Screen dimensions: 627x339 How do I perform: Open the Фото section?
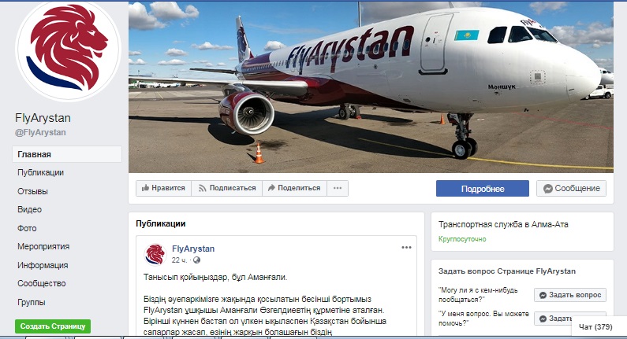click(x=27, y=228)
